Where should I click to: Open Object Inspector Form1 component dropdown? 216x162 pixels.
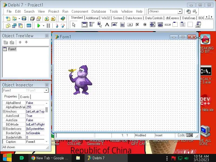click(46, 90)
